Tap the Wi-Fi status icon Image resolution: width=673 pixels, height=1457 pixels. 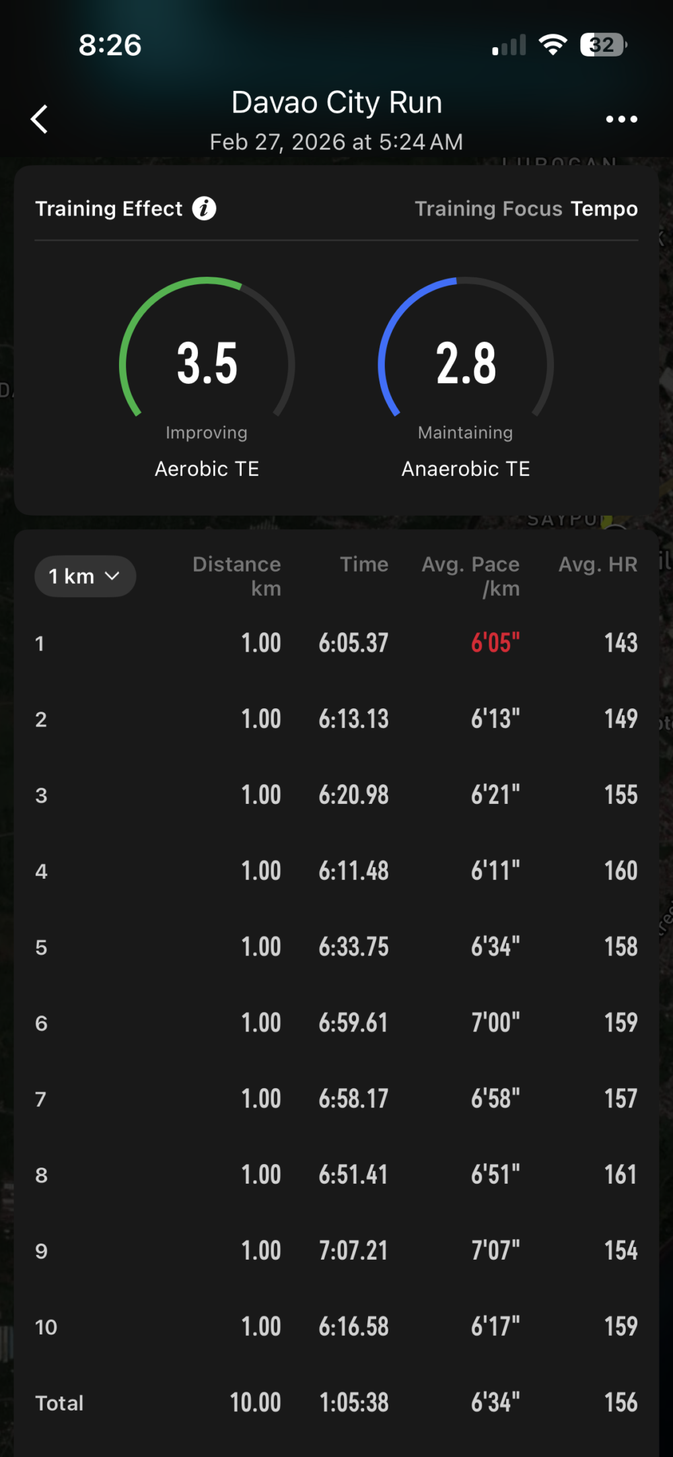pyautogui.click(x=553, y=45)
